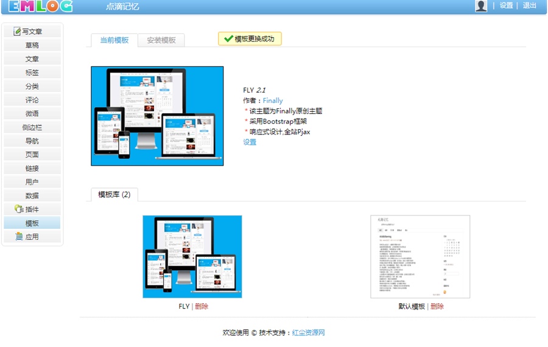Switch to 安装模板 tab
The width and height of the screenshot is (548, 347).
tap(161, 40)
